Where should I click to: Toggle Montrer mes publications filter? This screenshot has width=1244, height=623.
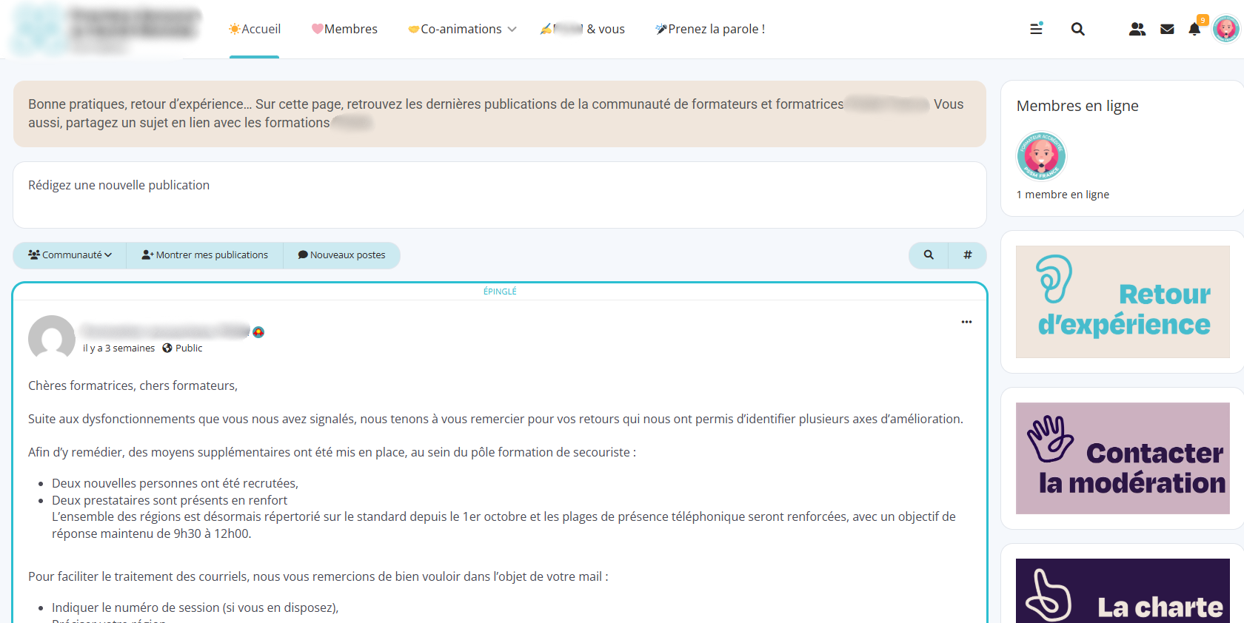coord(205,255)
